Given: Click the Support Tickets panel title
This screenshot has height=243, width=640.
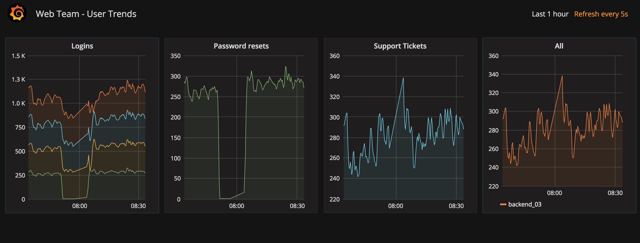Looking at the screenshot, I should (x=400, y=46).
